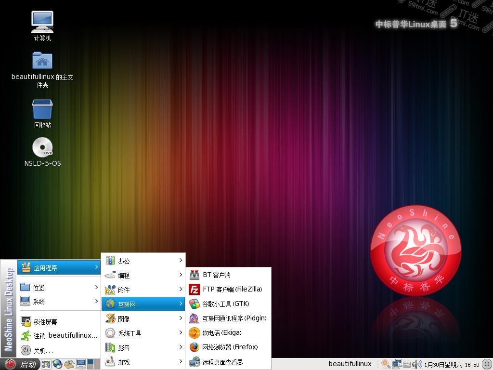Open the network connection tray icon
Viewport: 493px width, 370px height.
pyautogui.click(x=397, y=364)
